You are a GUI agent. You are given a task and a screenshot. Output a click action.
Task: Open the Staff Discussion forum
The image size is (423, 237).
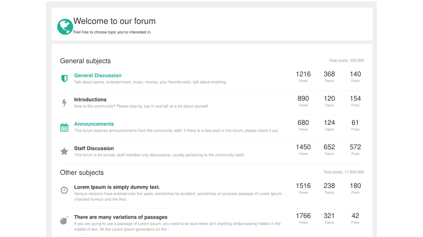(94, 148)
